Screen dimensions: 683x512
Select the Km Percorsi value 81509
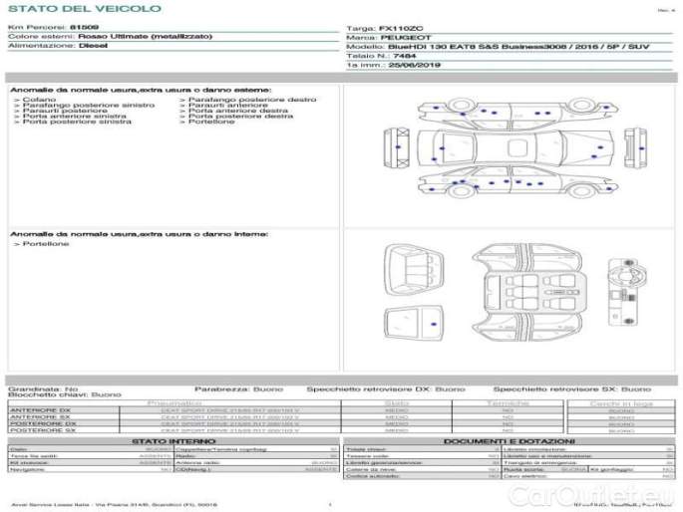coord(84,28)
